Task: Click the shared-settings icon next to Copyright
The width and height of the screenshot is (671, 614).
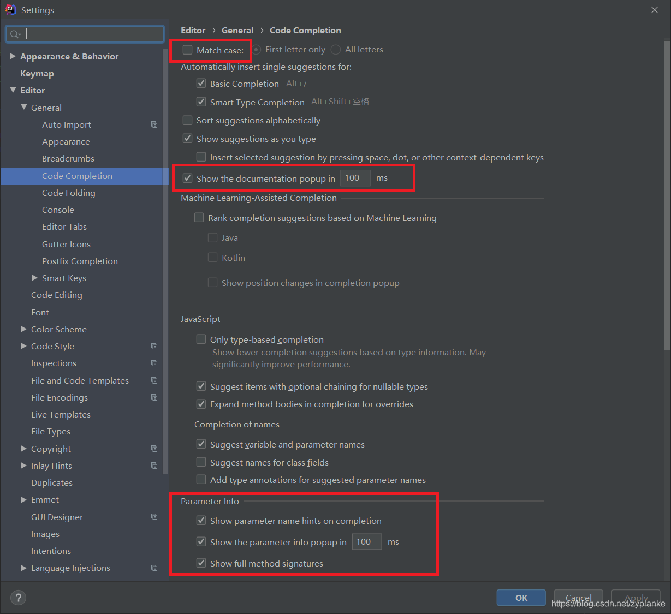Action: click(x=155, y=448)
